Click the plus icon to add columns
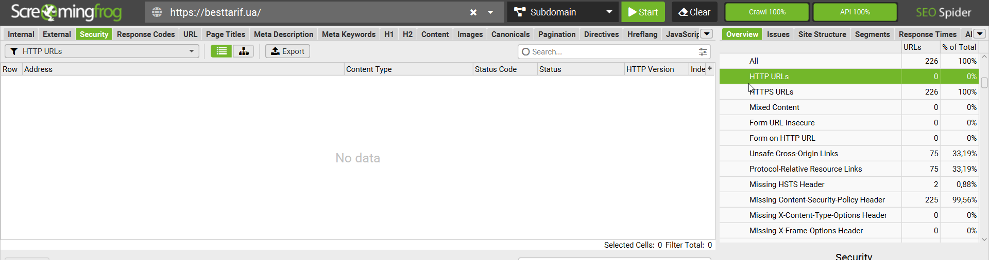The image size is (989, 260). pyautogui.click(x=710, y=68)
